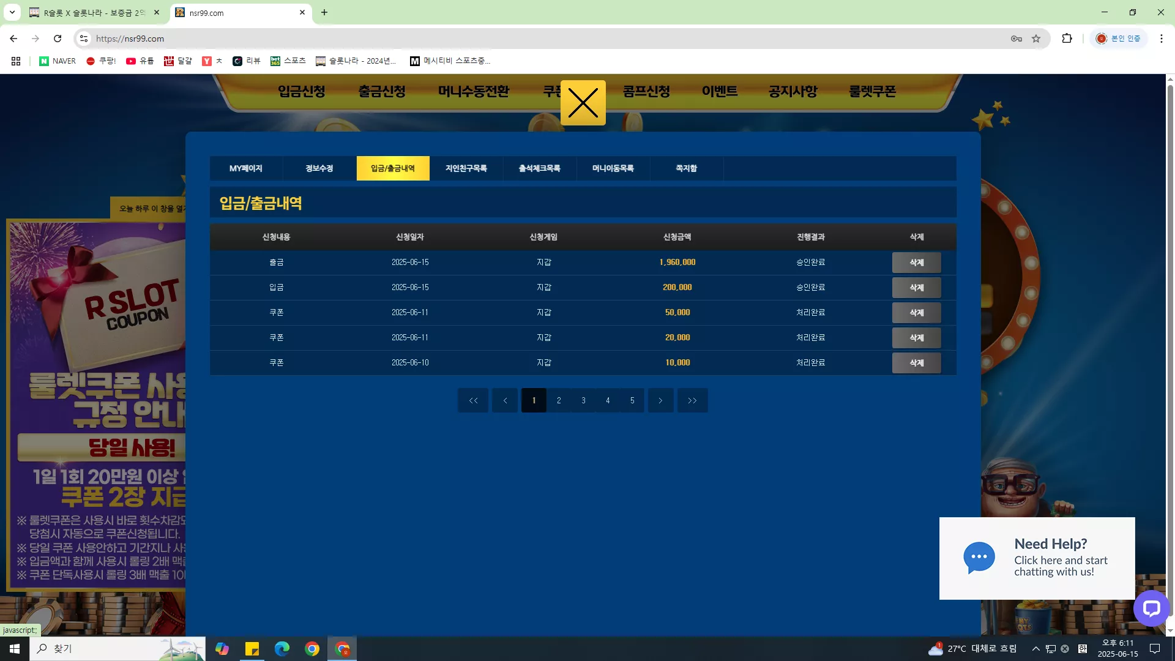Open the Chrome three-dot menu
This screenshot has width=1175, height=661.
1161,39
